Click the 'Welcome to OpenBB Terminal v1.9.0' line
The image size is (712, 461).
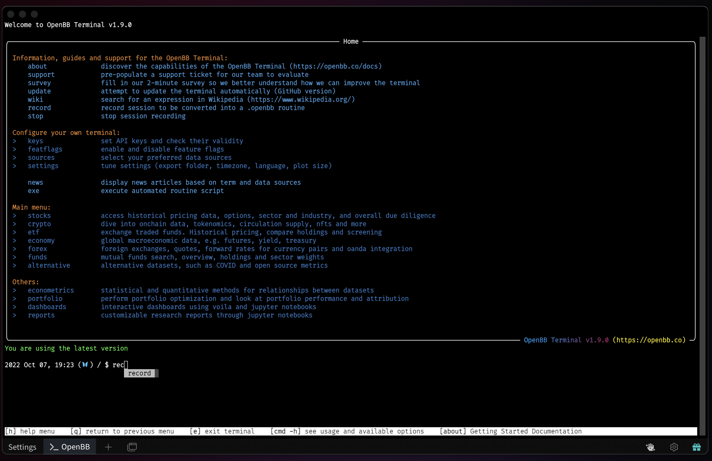click(x=68, y=25)
